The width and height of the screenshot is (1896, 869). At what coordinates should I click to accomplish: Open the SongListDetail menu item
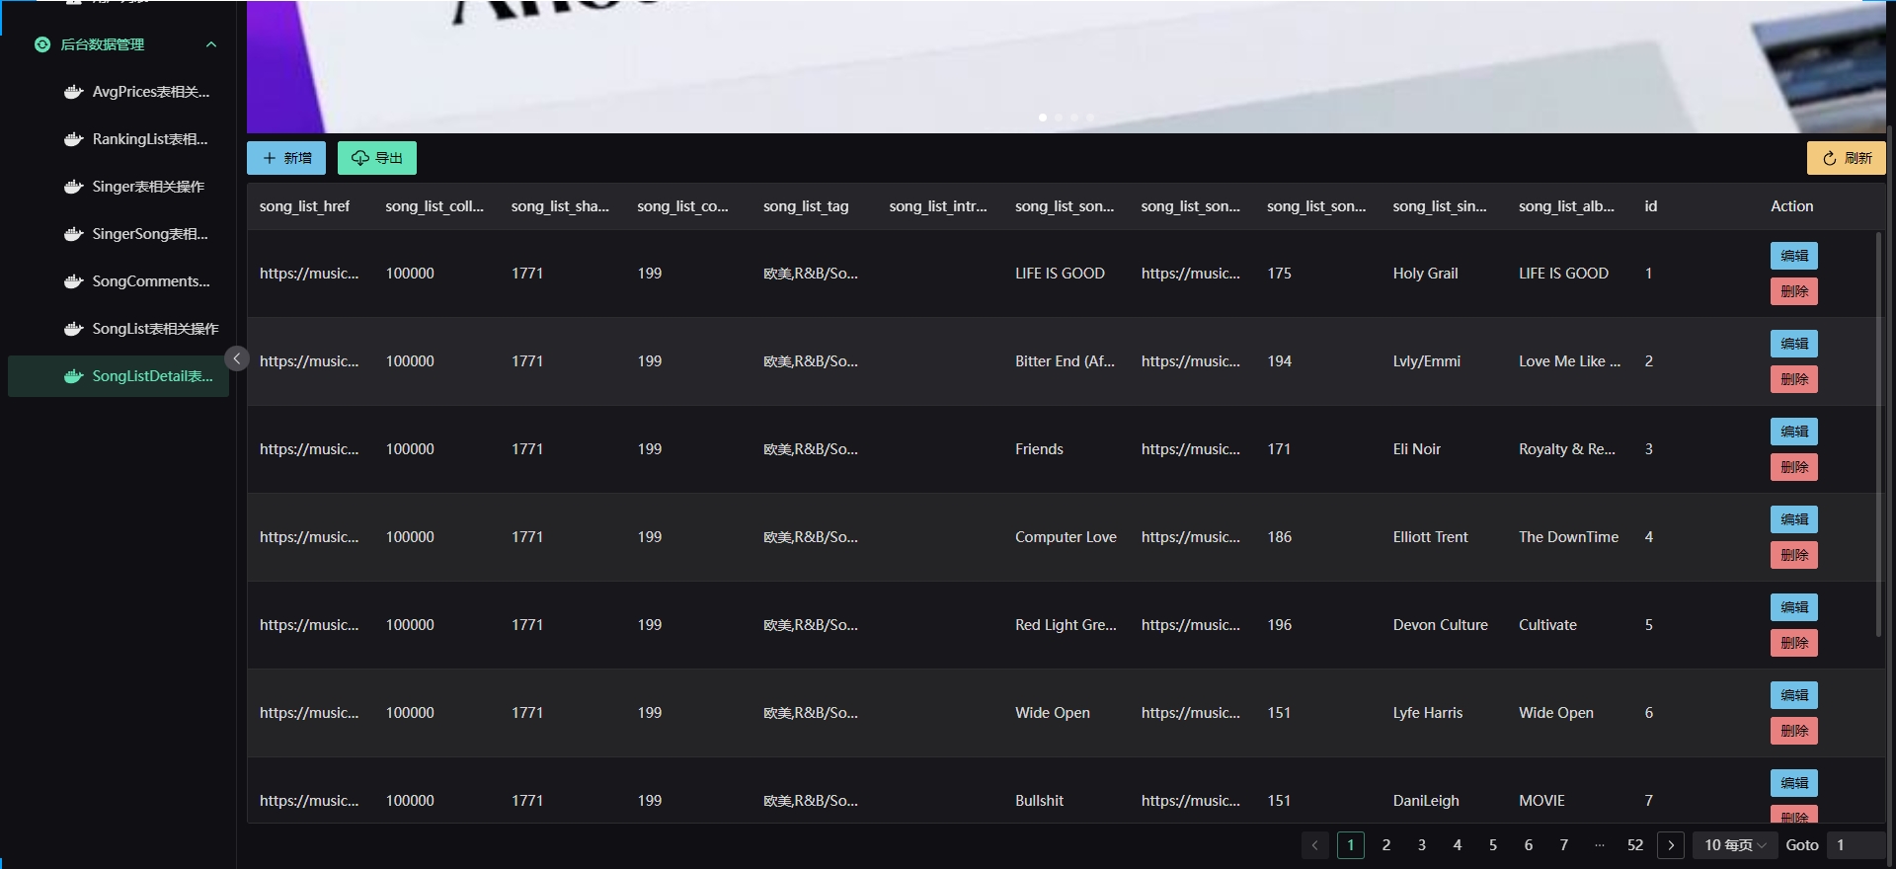pos(152,376)
